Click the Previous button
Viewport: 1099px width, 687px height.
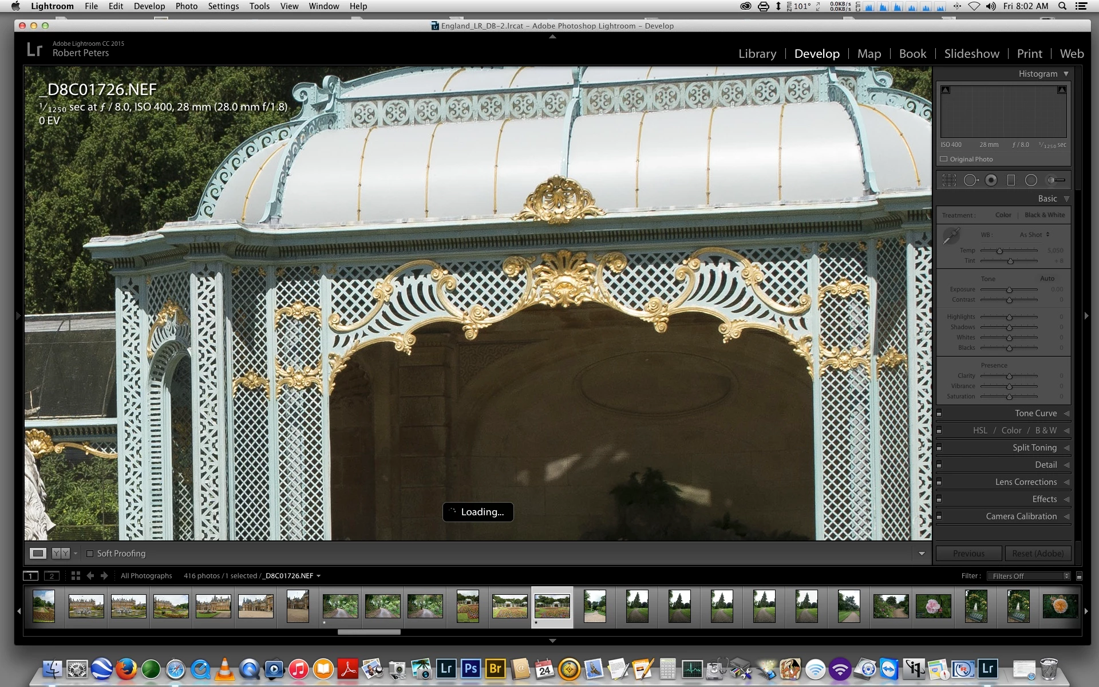coord(968,554)
